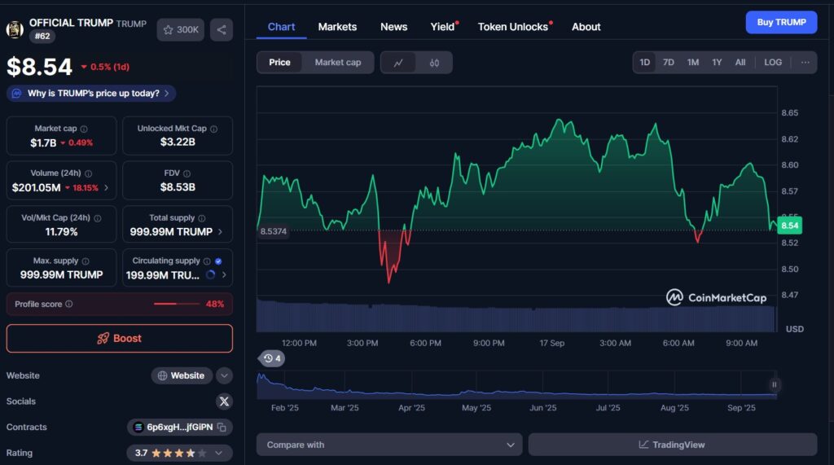The width and height of the screenshot is (834, 465).
Task: Open the Yield tab
Action: (x=443, y=27)
